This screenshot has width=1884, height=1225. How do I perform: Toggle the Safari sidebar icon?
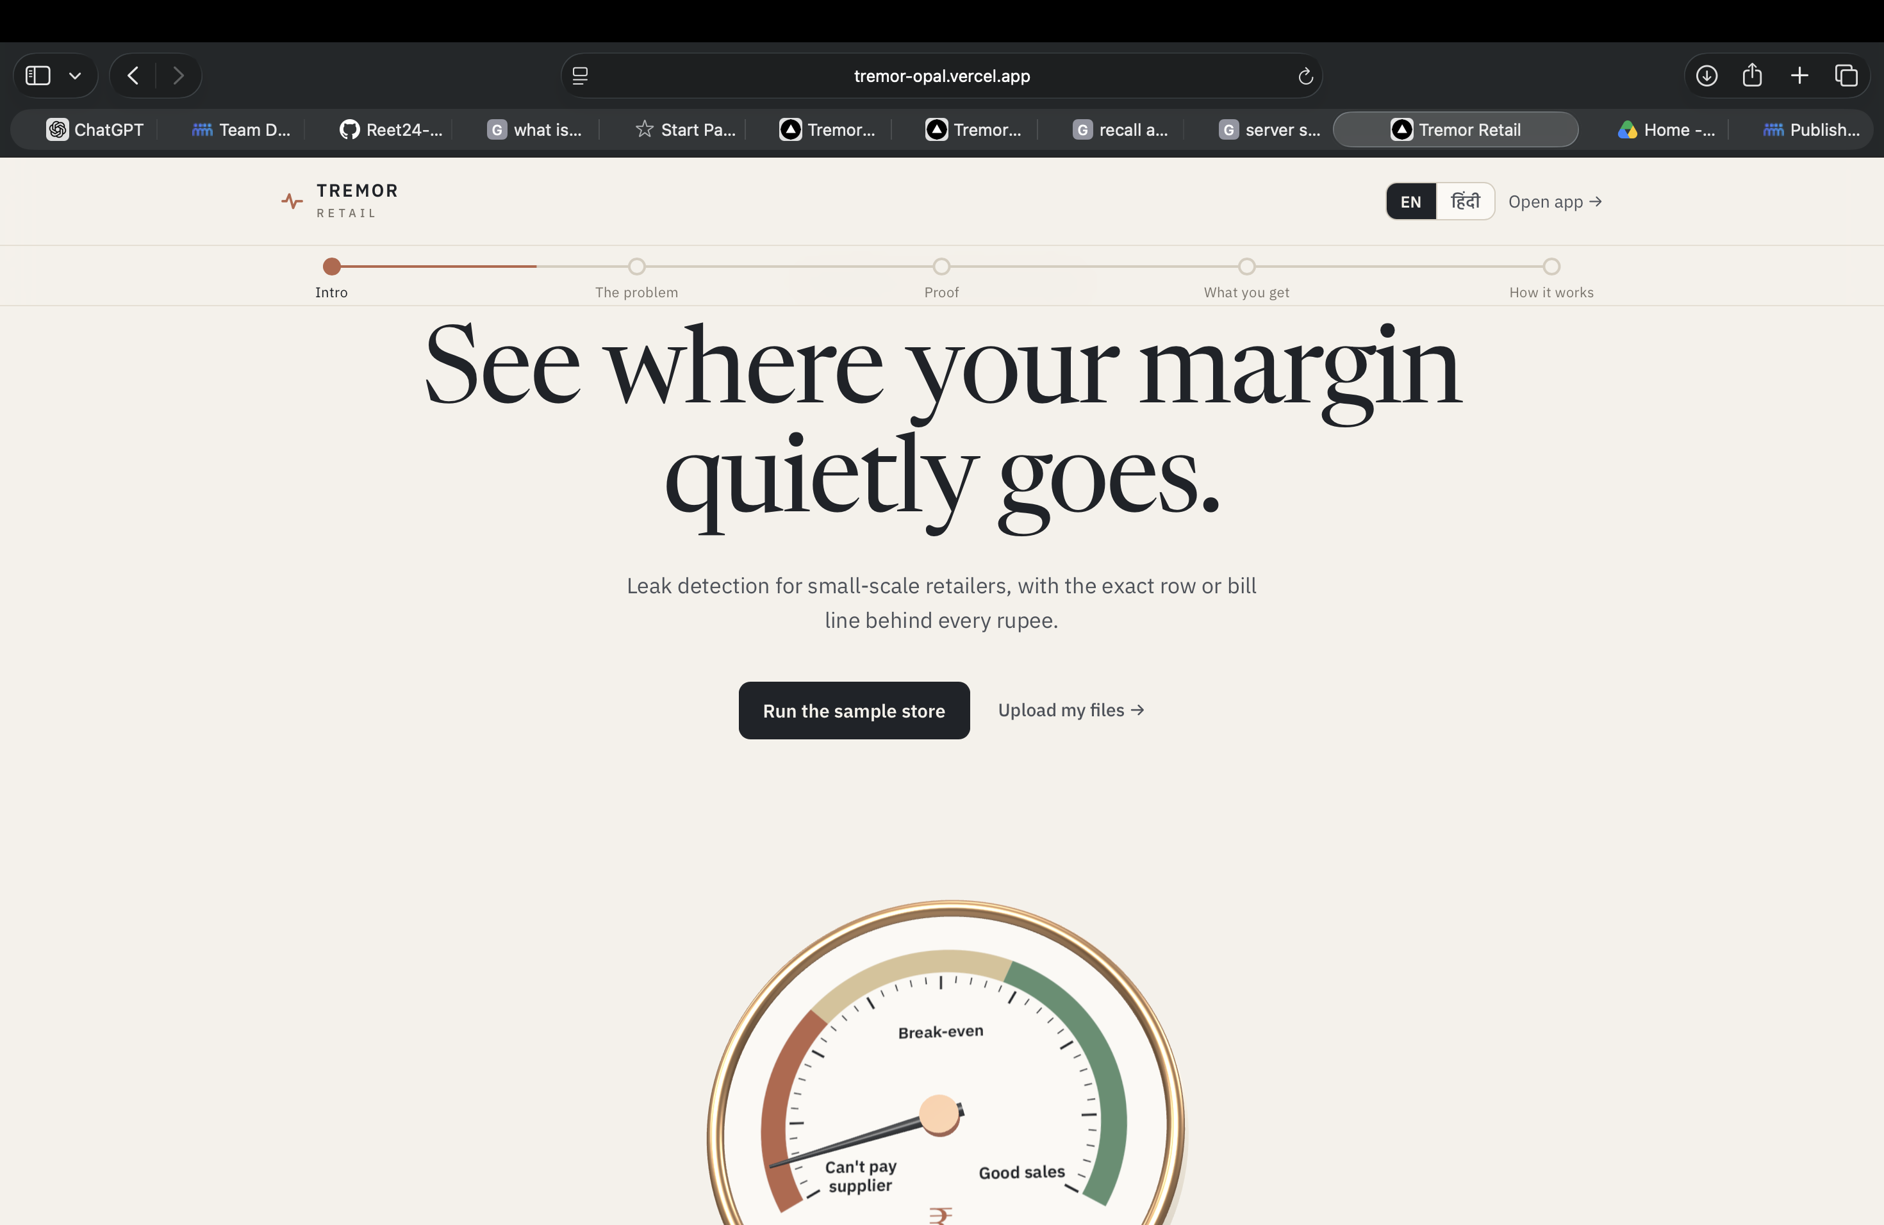(38, 76)
